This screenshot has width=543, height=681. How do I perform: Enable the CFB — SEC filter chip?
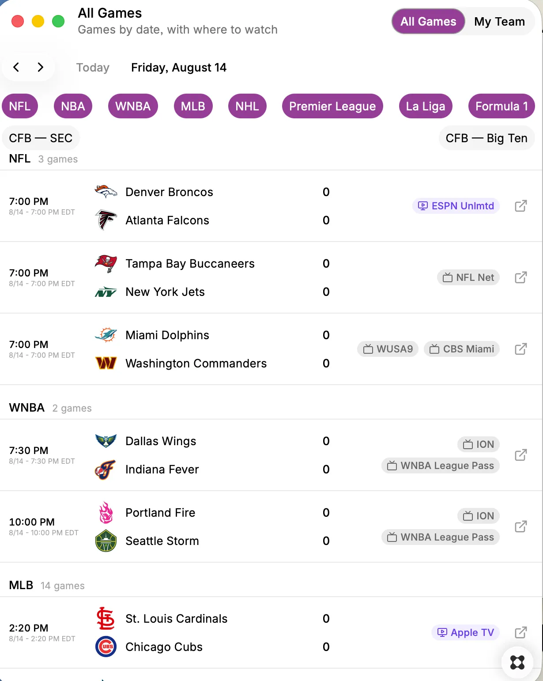(41, 138)
